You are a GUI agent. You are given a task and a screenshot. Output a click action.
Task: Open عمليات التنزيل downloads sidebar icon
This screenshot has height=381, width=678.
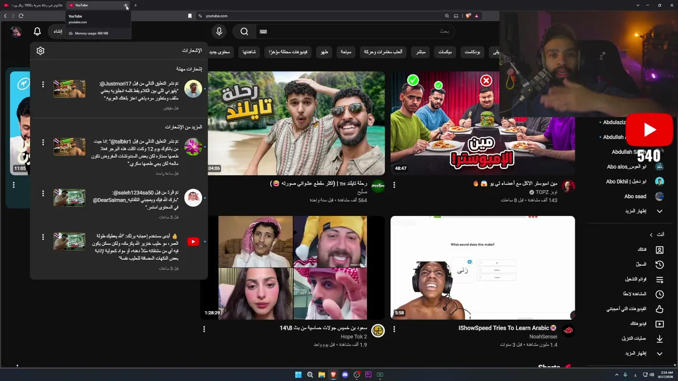click(x=659, y=339)
